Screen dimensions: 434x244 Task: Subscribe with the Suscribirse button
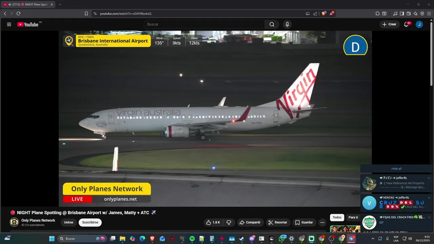(x=90, y=223)
